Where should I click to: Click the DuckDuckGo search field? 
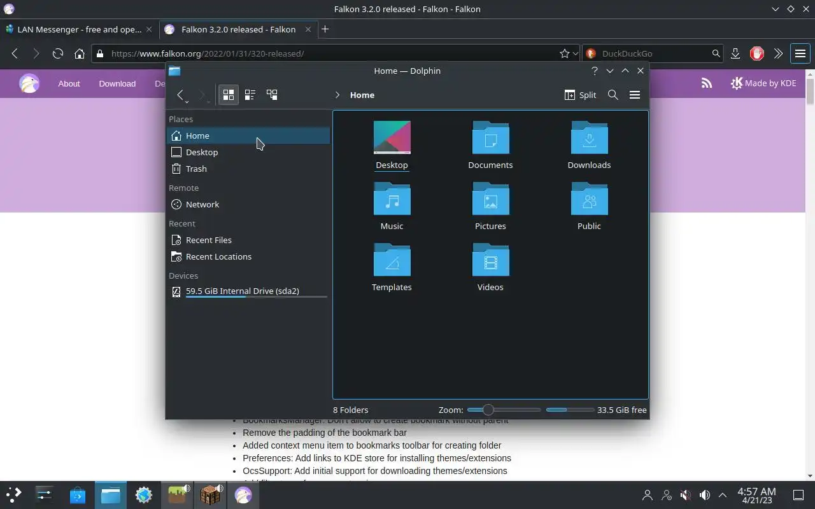pos(655,53)
